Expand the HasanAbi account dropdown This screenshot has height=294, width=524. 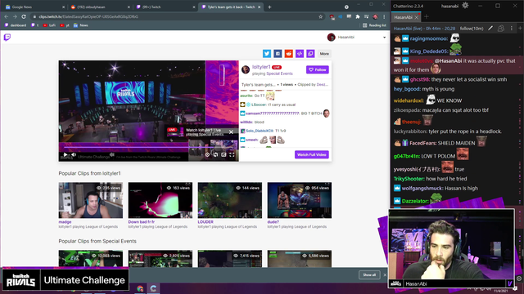[384, 38]
